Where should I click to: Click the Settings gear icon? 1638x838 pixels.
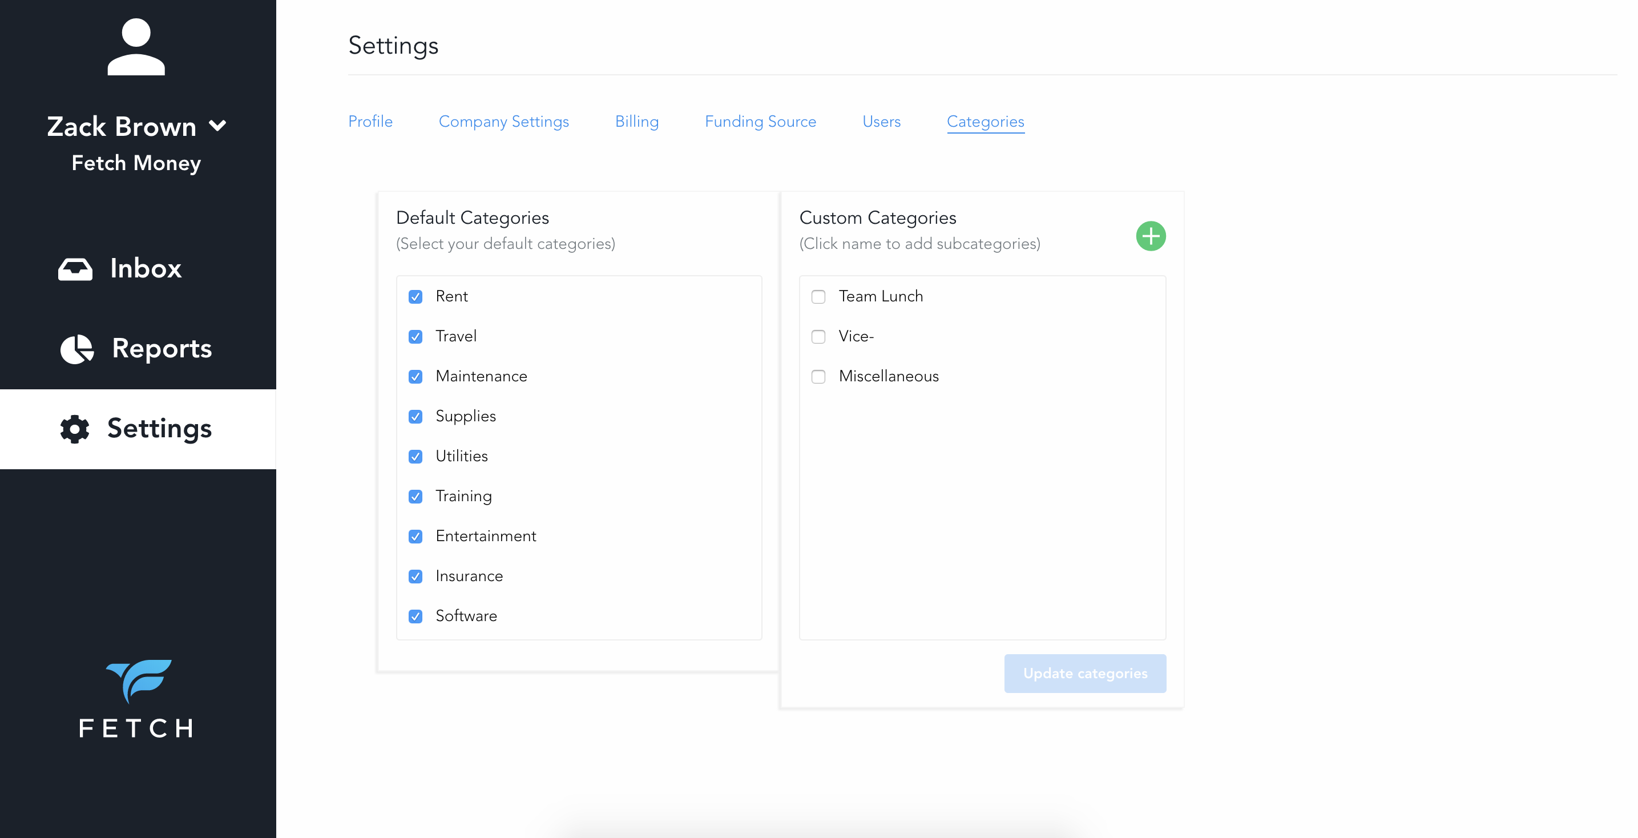point(74,429)
